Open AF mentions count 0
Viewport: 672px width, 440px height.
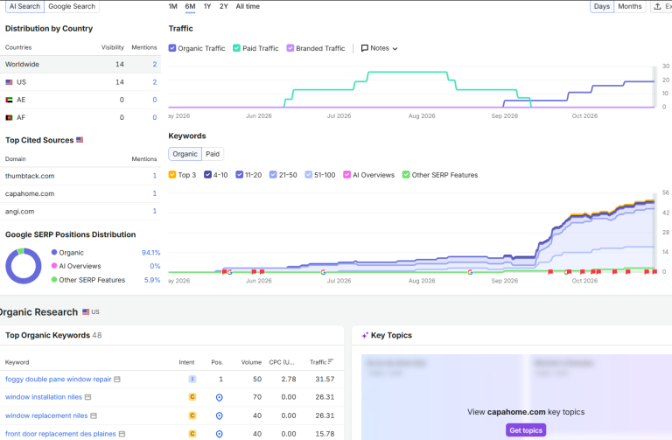(155, 117)
